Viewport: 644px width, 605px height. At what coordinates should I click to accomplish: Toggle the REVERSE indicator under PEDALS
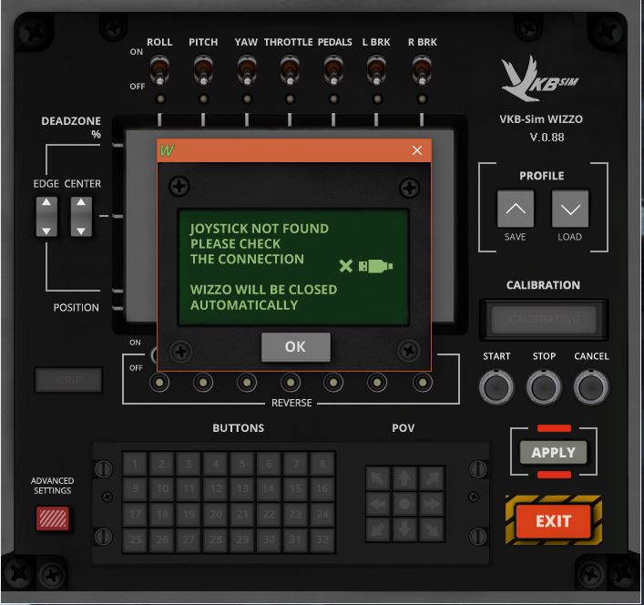tap(333, 383)
